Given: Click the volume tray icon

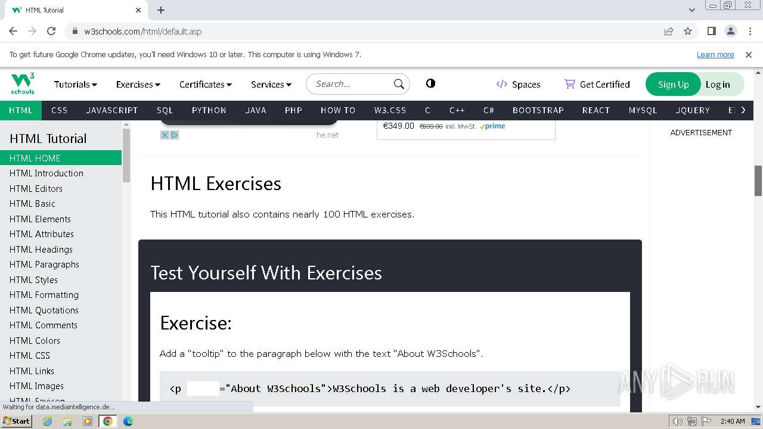Looking at the screenshot, I should click(678, 421).
